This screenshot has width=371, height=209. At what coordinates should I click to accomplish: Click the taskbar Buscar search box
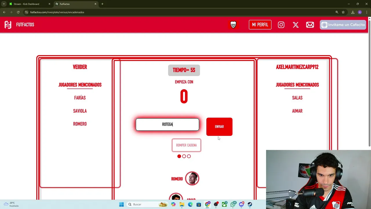[148, 204]
